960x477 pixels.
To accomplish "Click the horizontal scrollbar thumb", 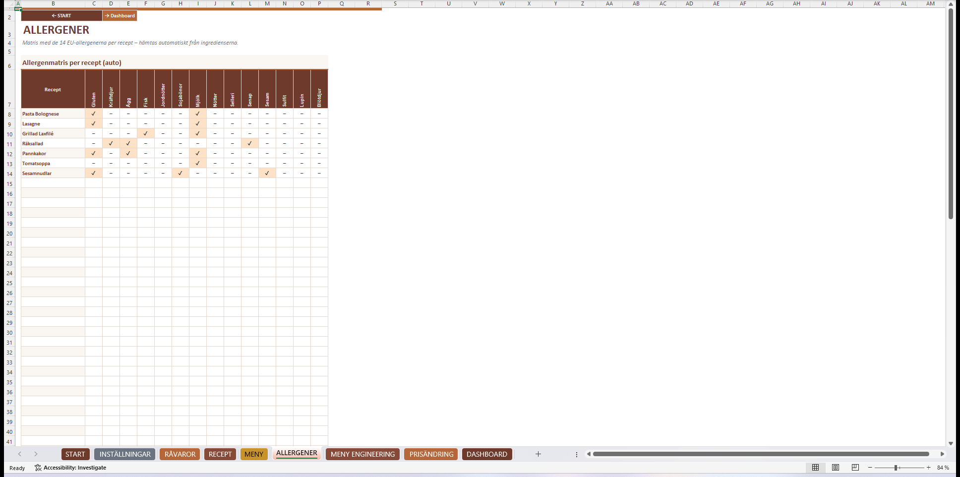I will 761,454.
